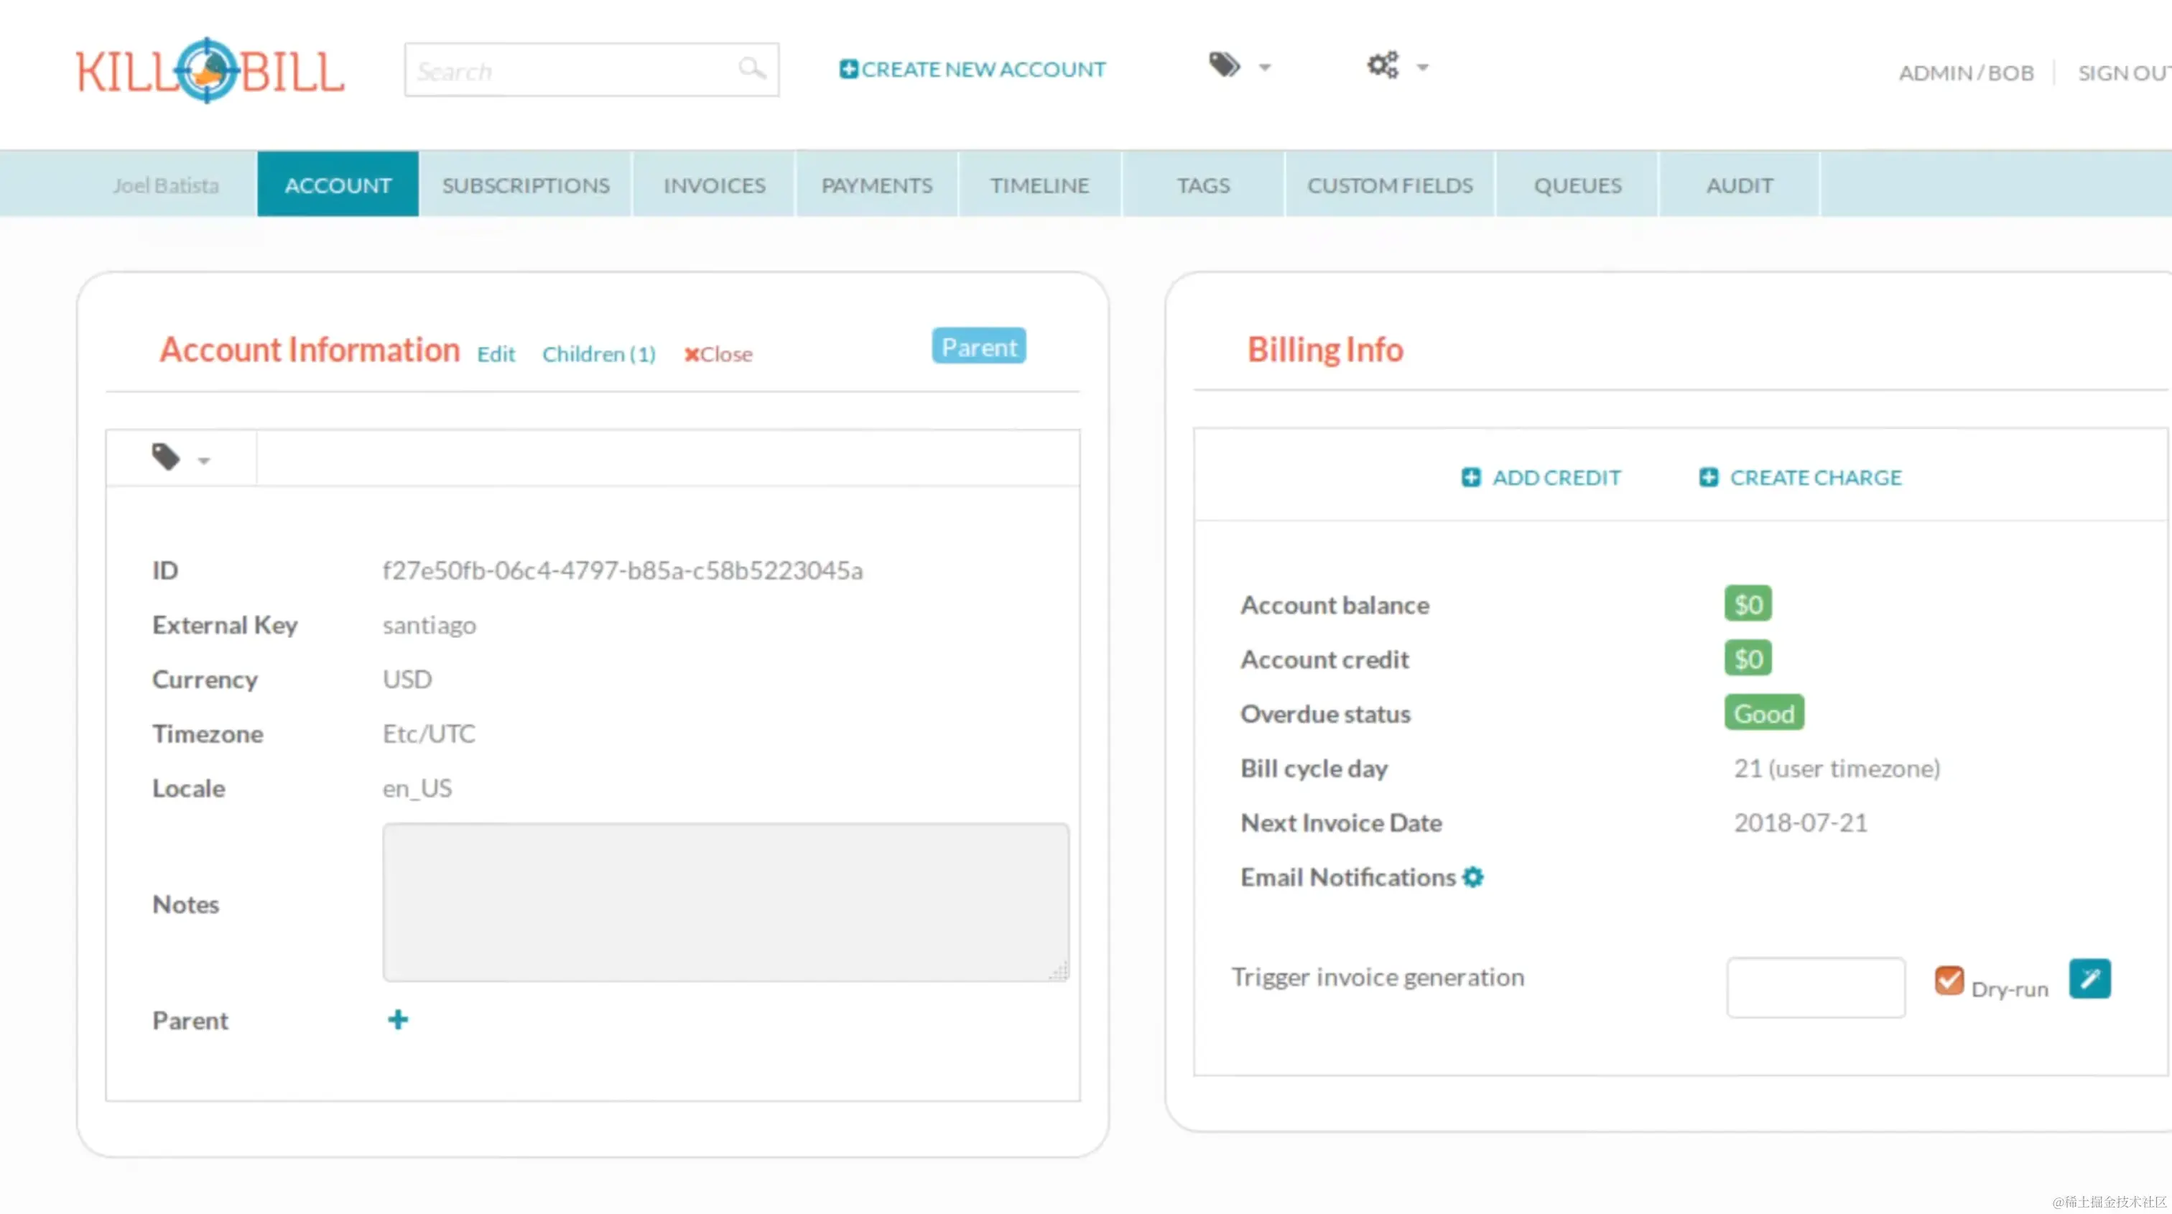Click the Add Credit button
Screen dimensions: 2172x1214
click(x=1541, y=478)
